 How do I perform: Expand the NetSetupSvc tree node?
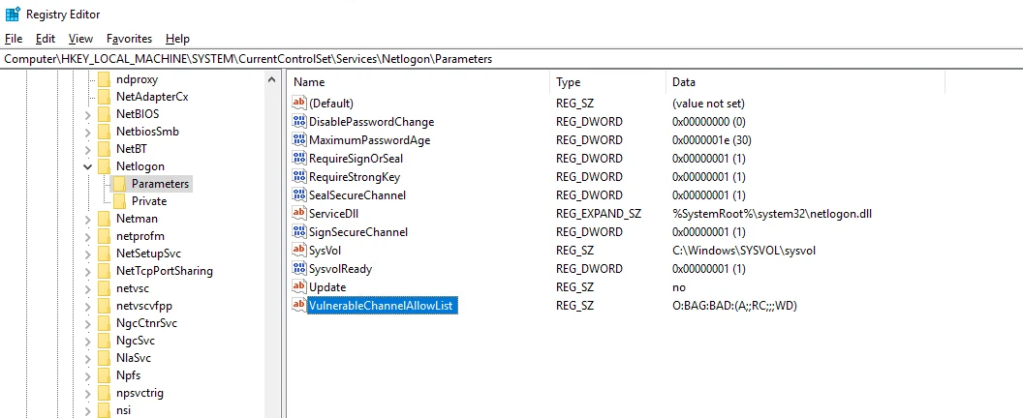click(x=87, y=254)
